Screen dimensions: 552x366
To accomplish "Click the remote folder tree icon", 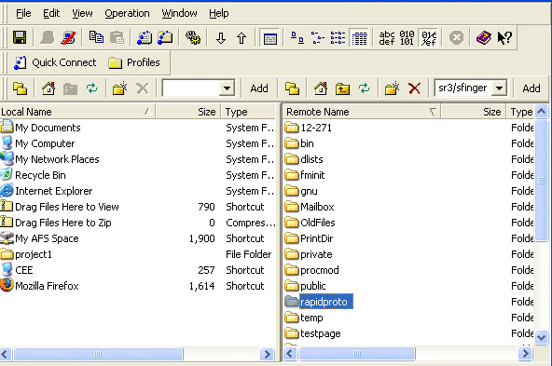I will (293, 88).
